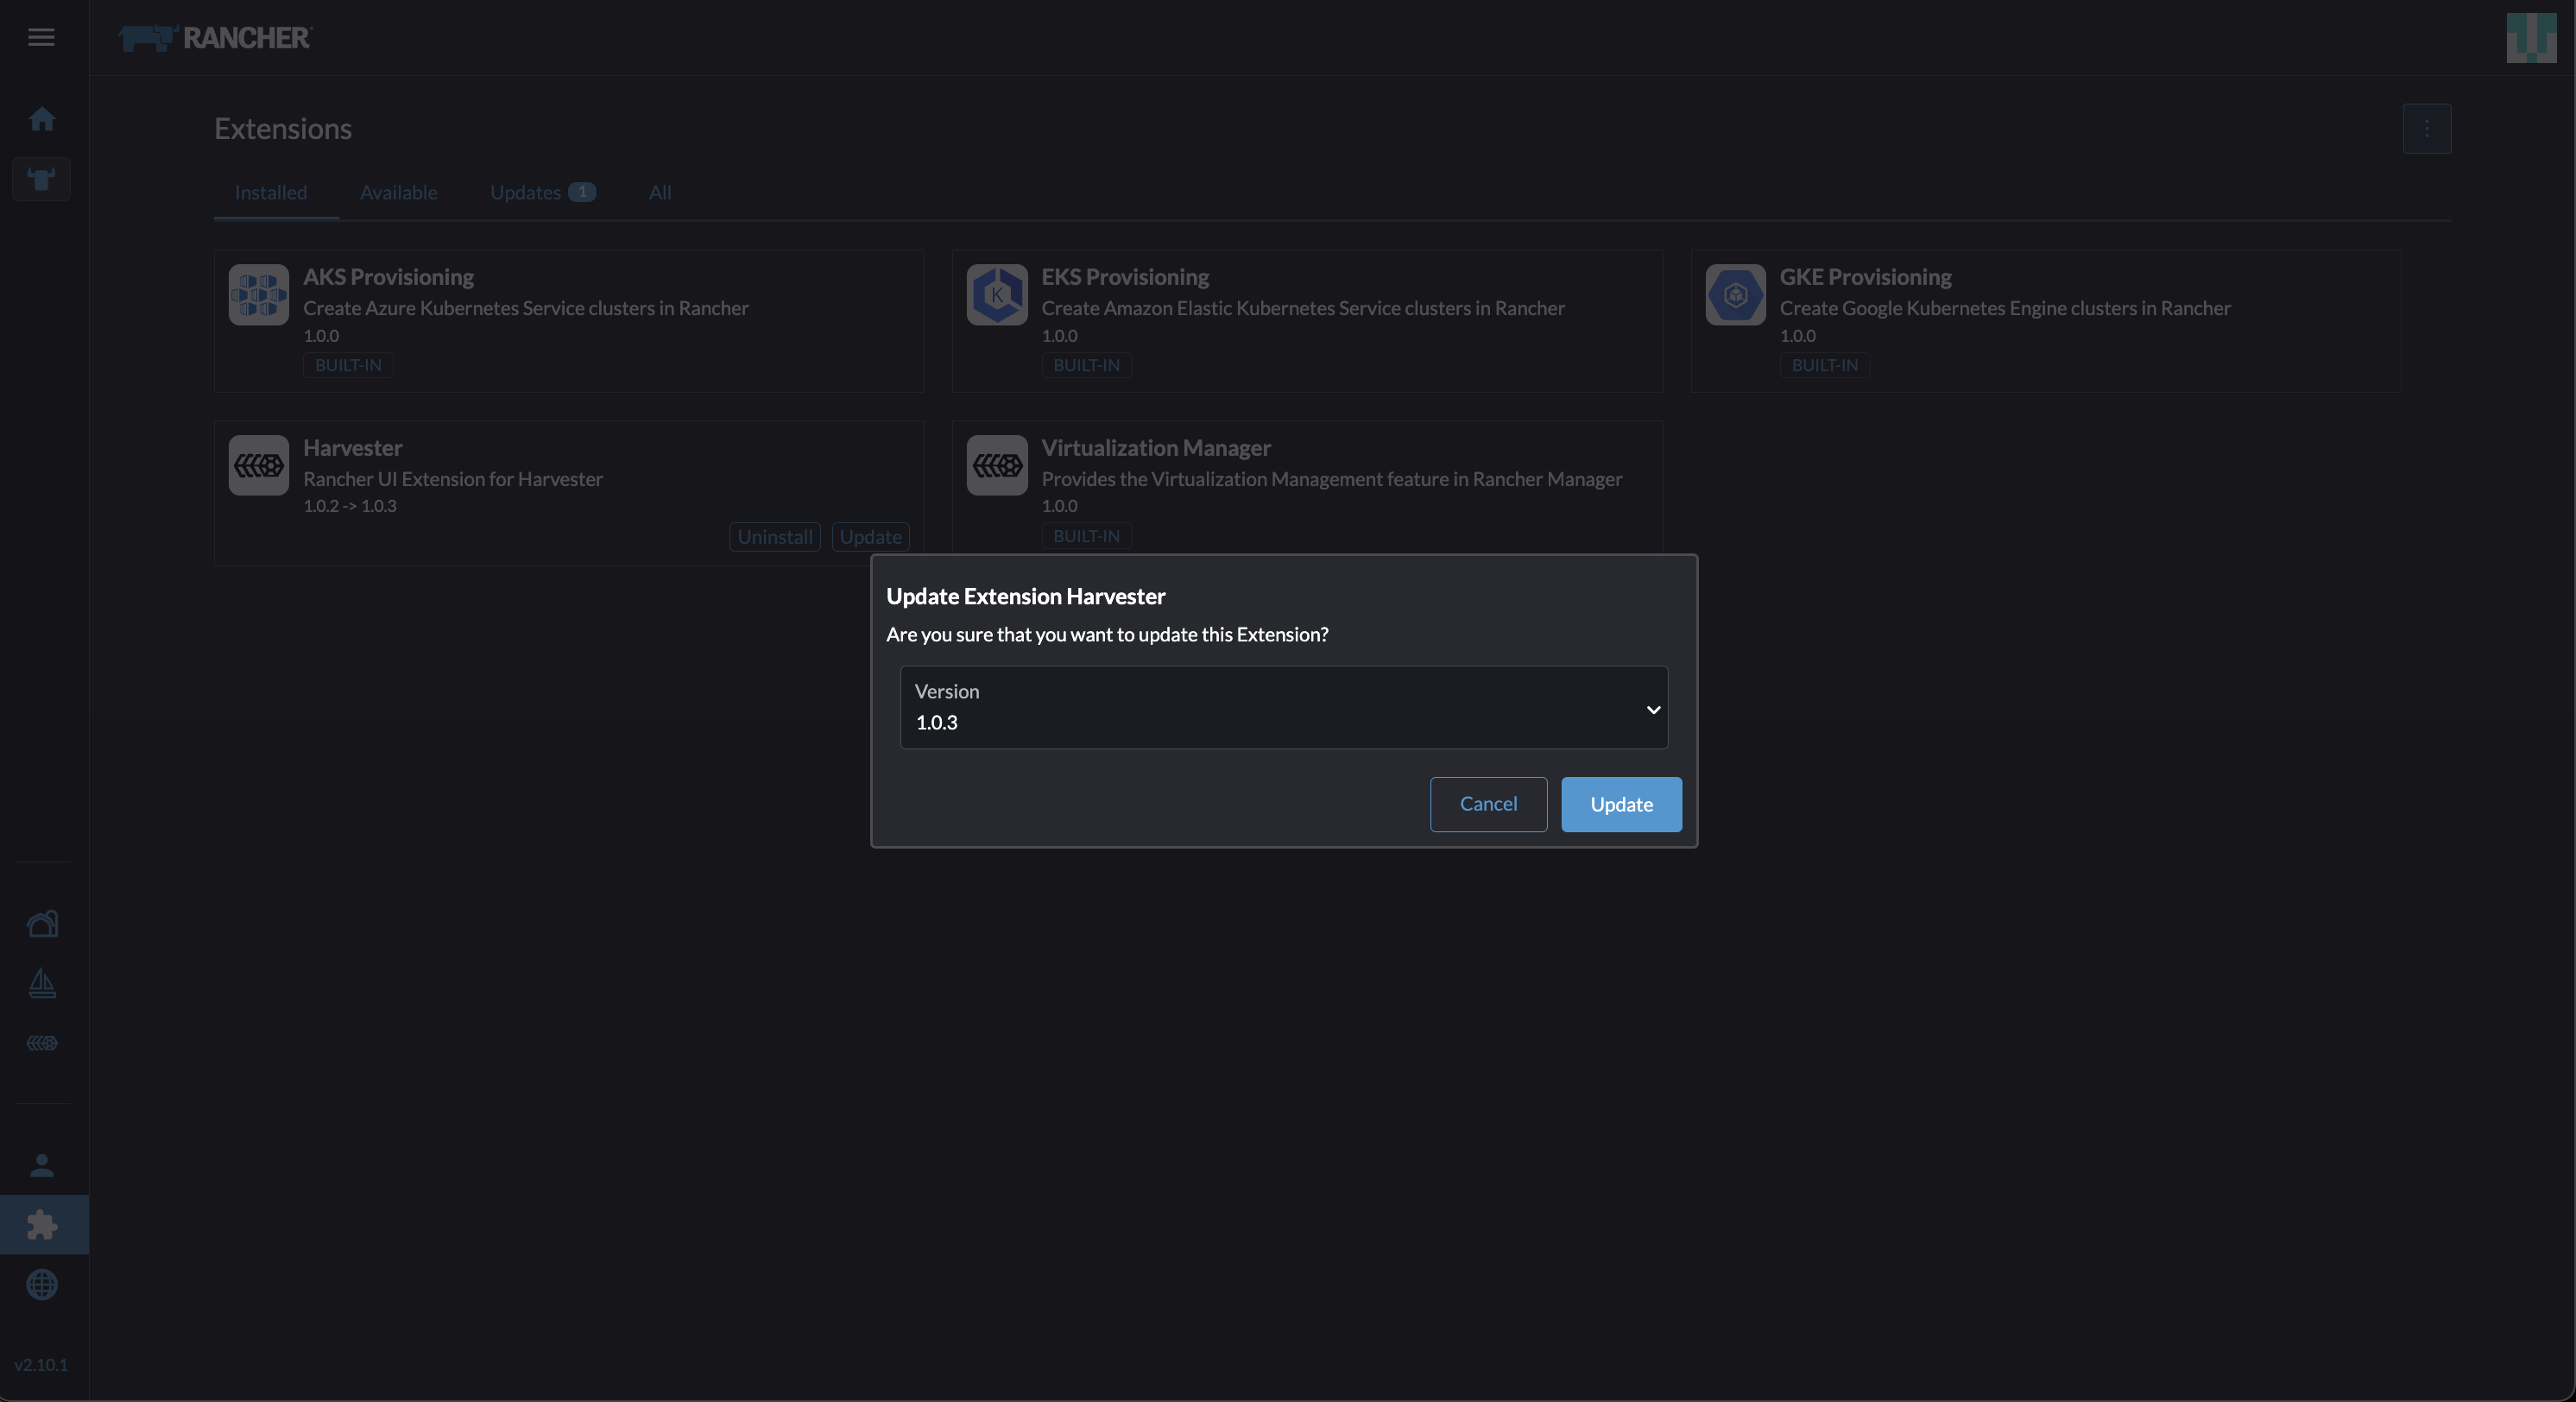Switch to the All extensions tab
Screen dimensions: 2576x1402
(660, 192)
